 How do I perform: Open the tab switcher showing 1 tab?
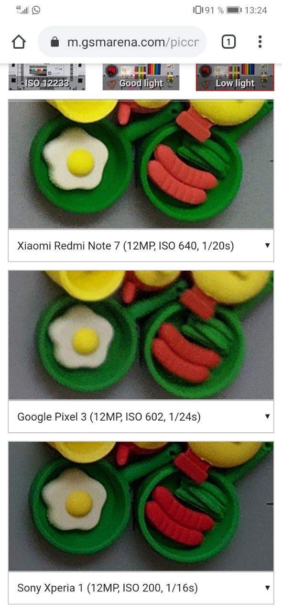click(x=228, y=42)
